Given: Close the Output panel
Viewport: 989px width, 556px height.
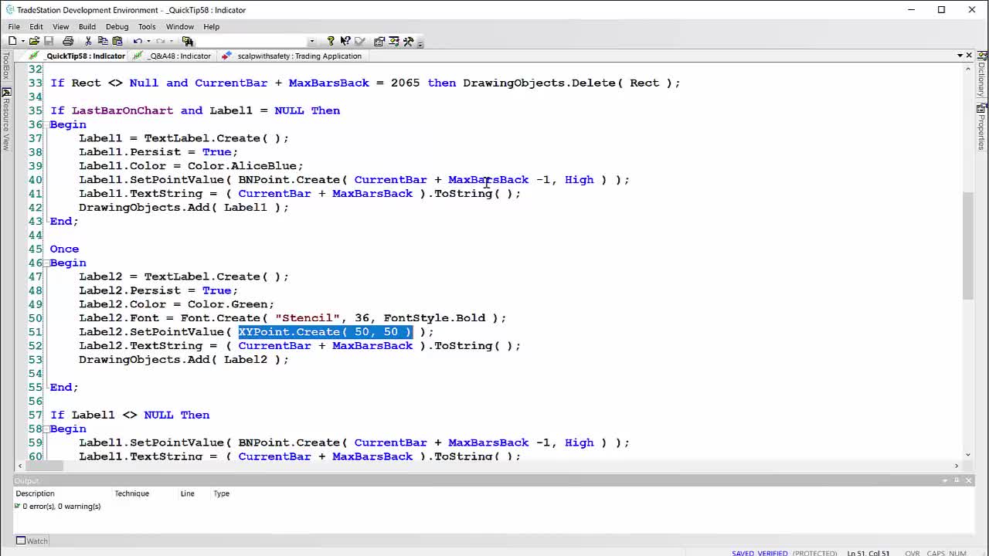Looking at the screenshot, I should pos(969,480).
